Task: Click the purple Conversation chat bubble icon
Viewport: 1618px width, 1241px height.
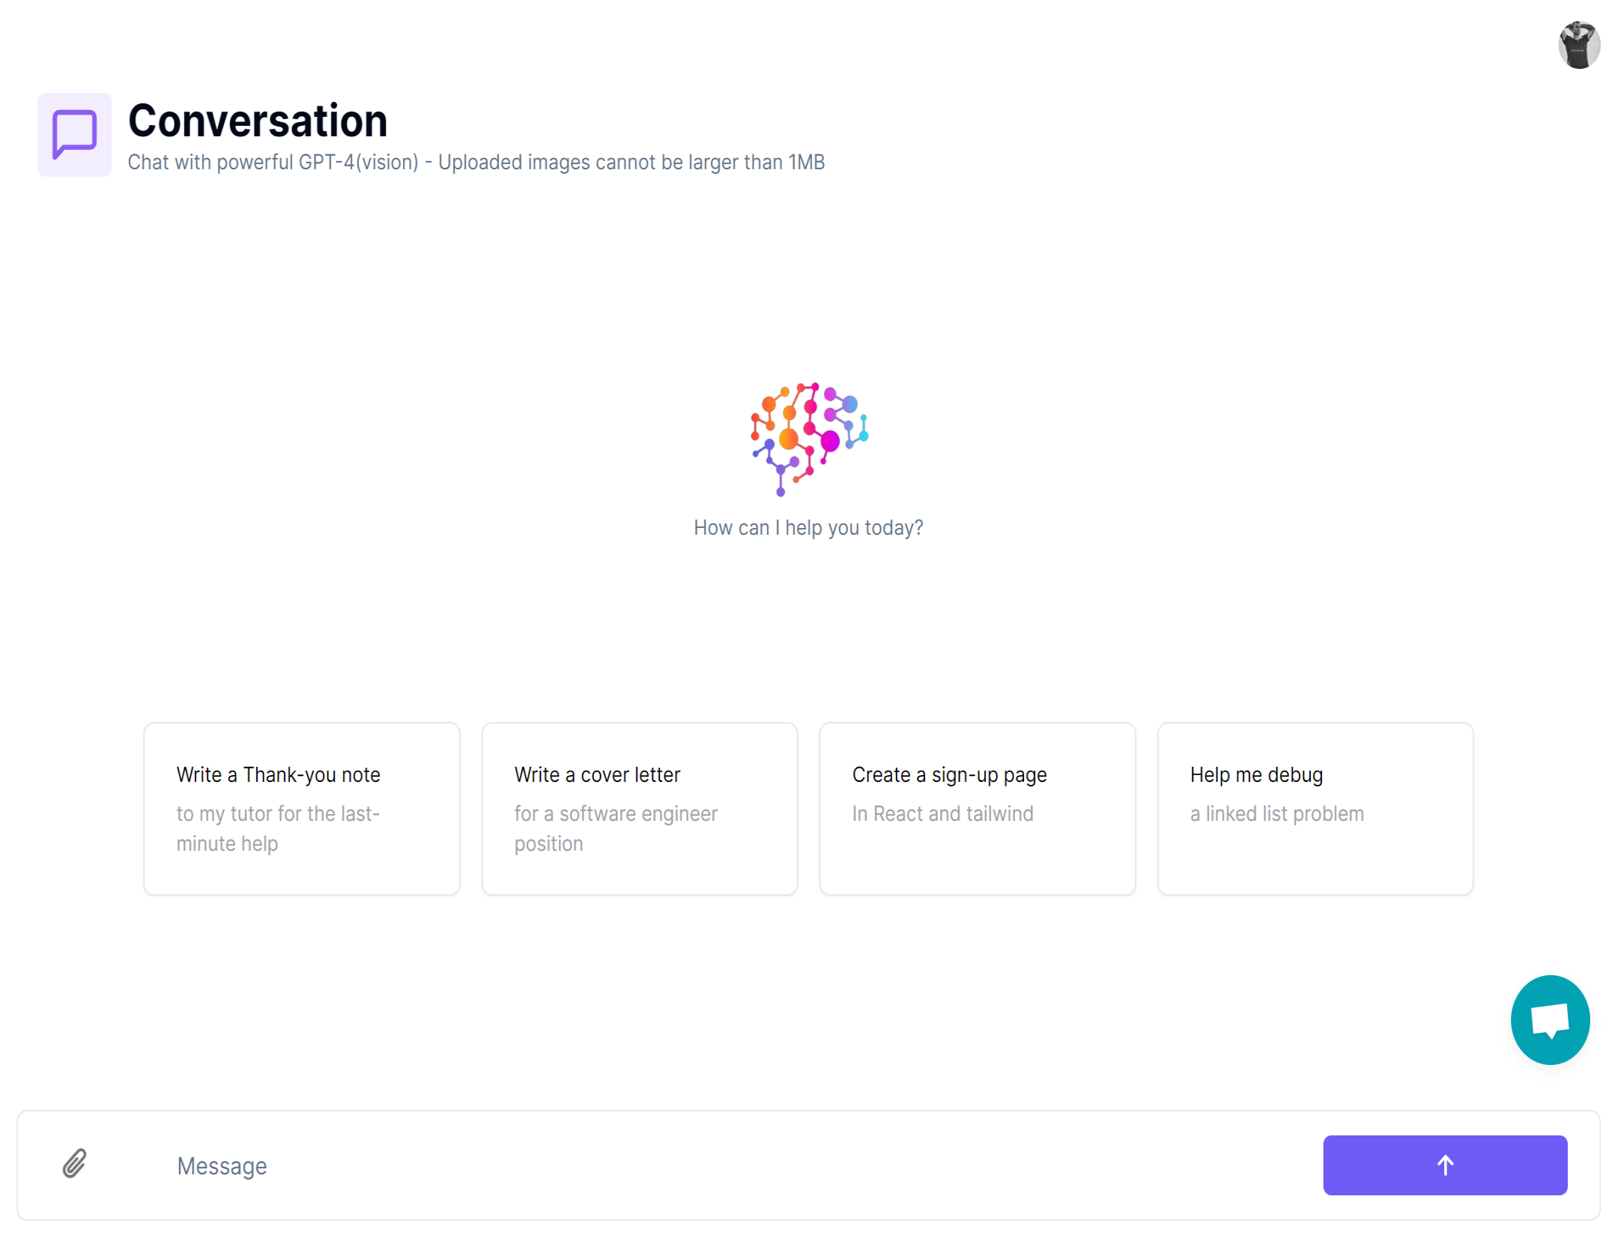Action: click(x=74, y=135)
